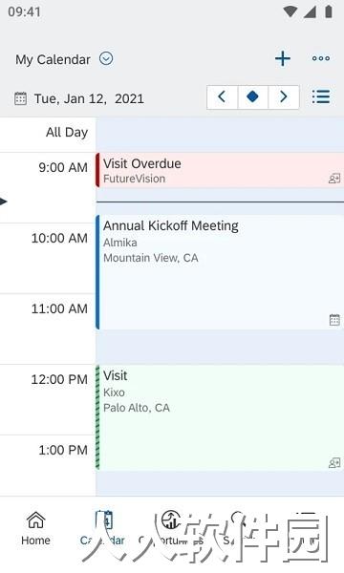344x573 pixels.
Task: Tap the plus icon to add appointment
Action: (x=283, y=59)
